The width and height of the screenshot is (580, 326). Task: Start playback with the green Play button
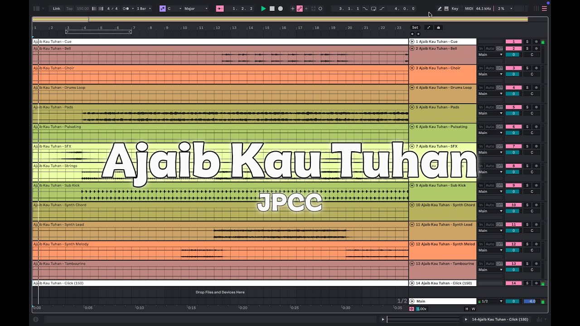pos(263,9)
